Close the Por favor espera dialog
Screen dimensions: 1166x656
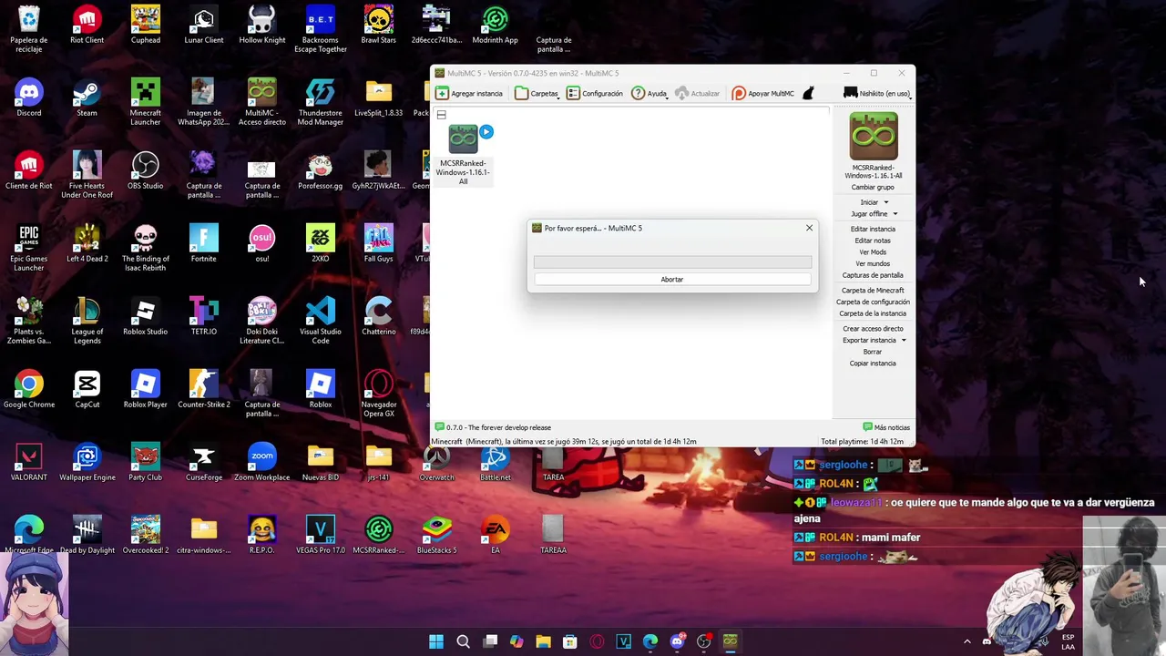tap(809, 228)
